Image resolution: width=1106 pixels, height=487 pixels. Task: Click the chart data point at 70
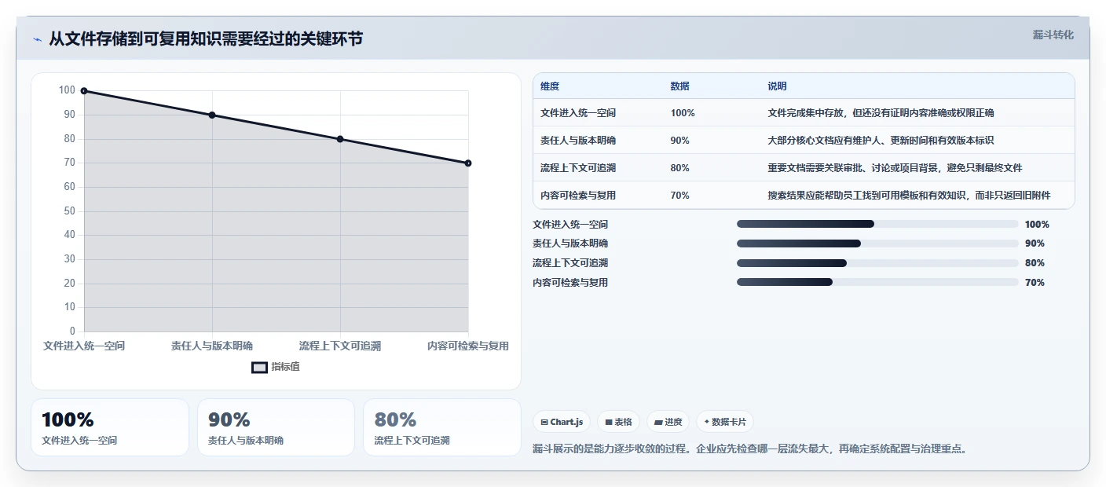tap(468, 163)
